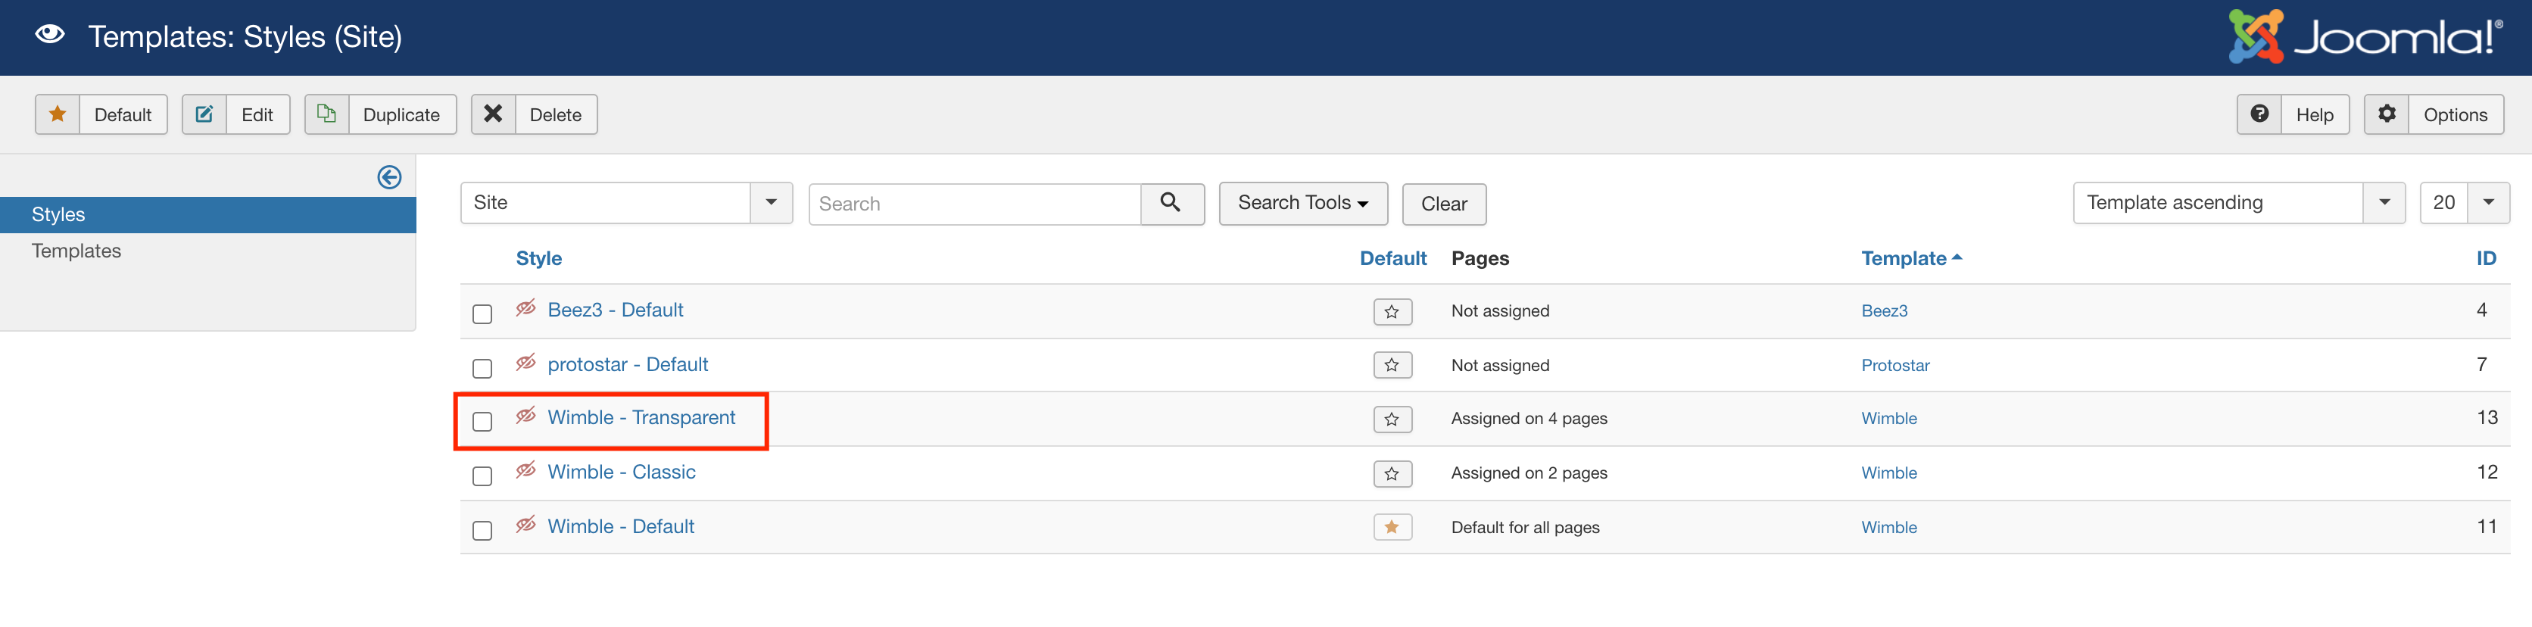This screenshot has height=627, width=2532.
Task: Preview Wimble - Classic with eye icon
Action: 526,471
